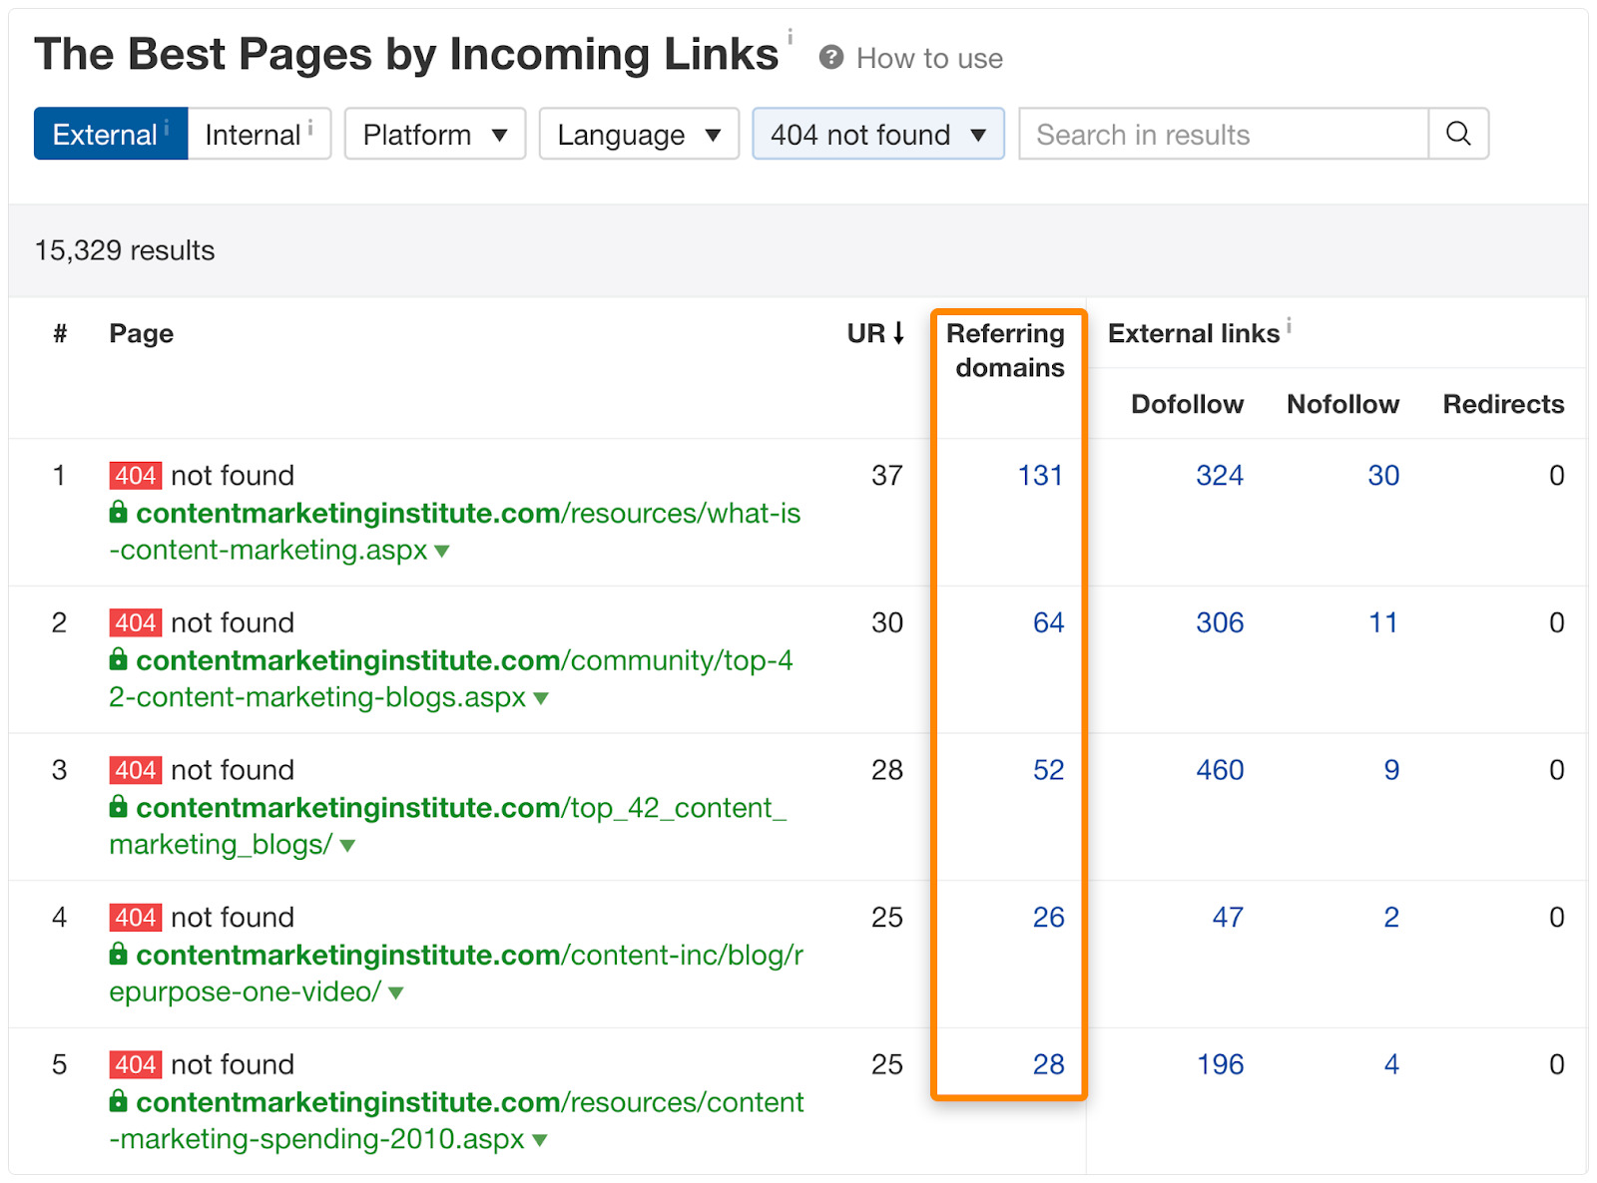
Task: Open the 404 not found filter dropdown
Action: [x=878, y=134]
